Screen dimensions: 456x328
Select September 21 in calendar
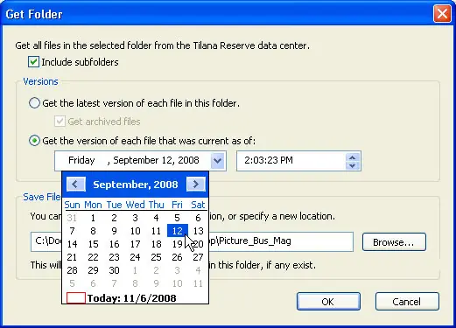[x=72, y=257]
